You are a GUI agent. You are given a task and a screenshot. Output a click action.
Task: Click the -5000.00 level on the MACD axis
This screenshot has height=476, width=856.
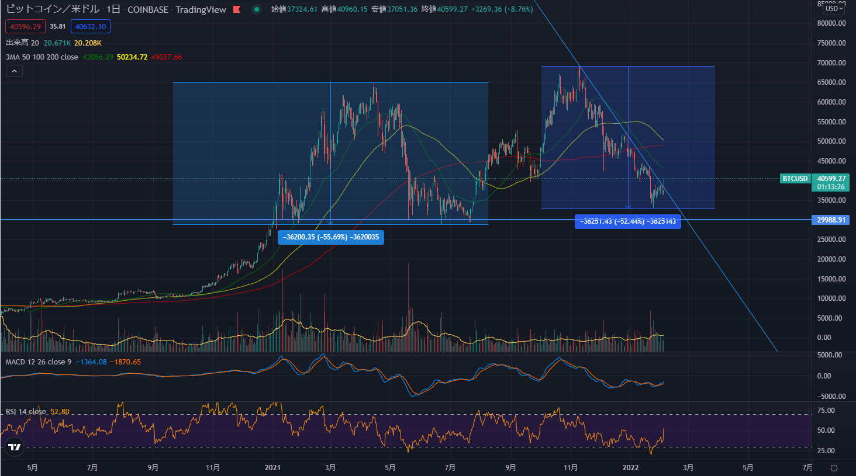pos(830,396)
